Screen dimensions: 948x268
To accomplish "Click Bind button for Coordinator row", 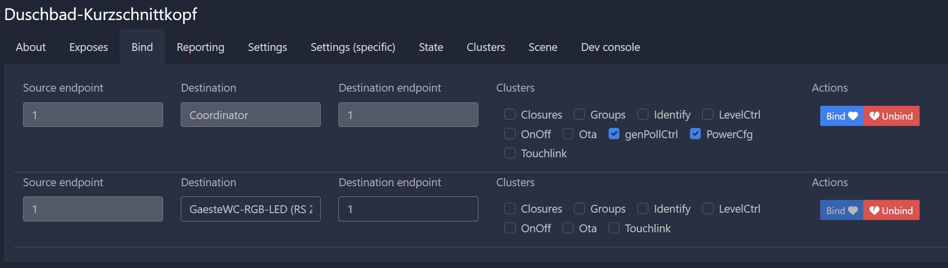I will [x=842, y=116].
